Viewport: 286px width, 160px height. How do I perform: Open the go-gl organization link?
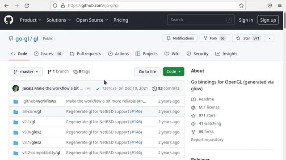pyautogui.click(x=22, y=39)
